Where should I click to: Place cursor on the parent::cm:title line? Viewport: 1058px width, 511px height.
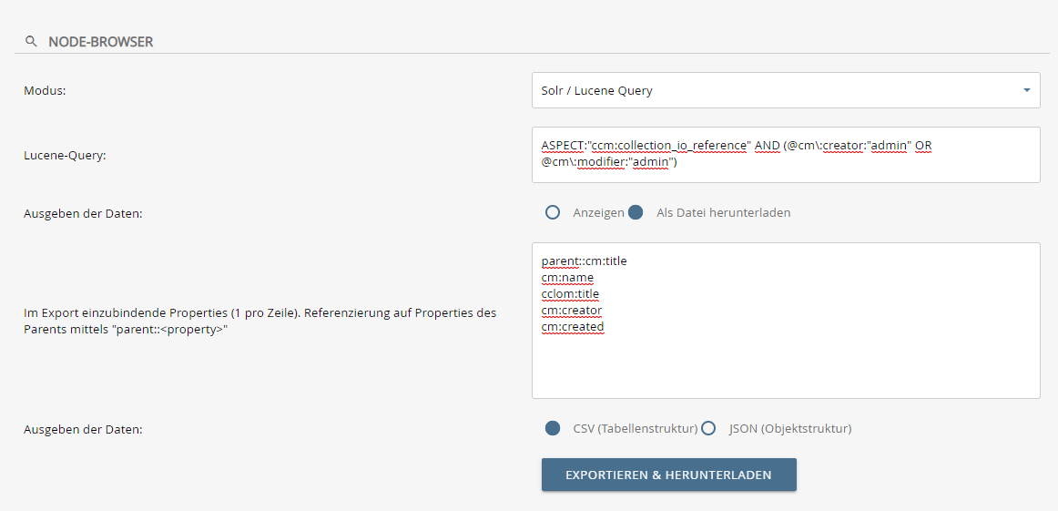click(584, 261)
